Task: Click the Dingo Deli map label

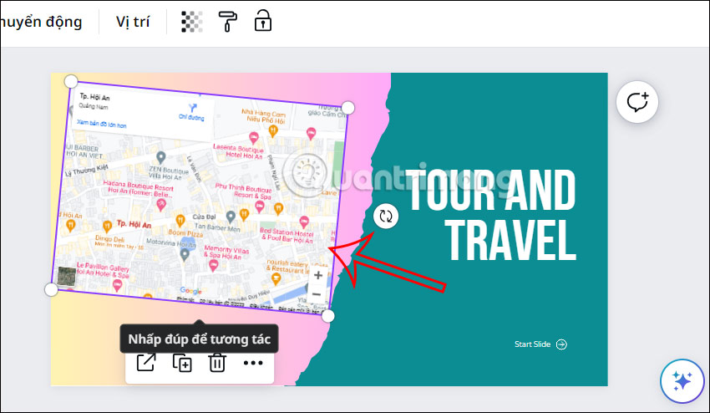Action: (109, 239)
